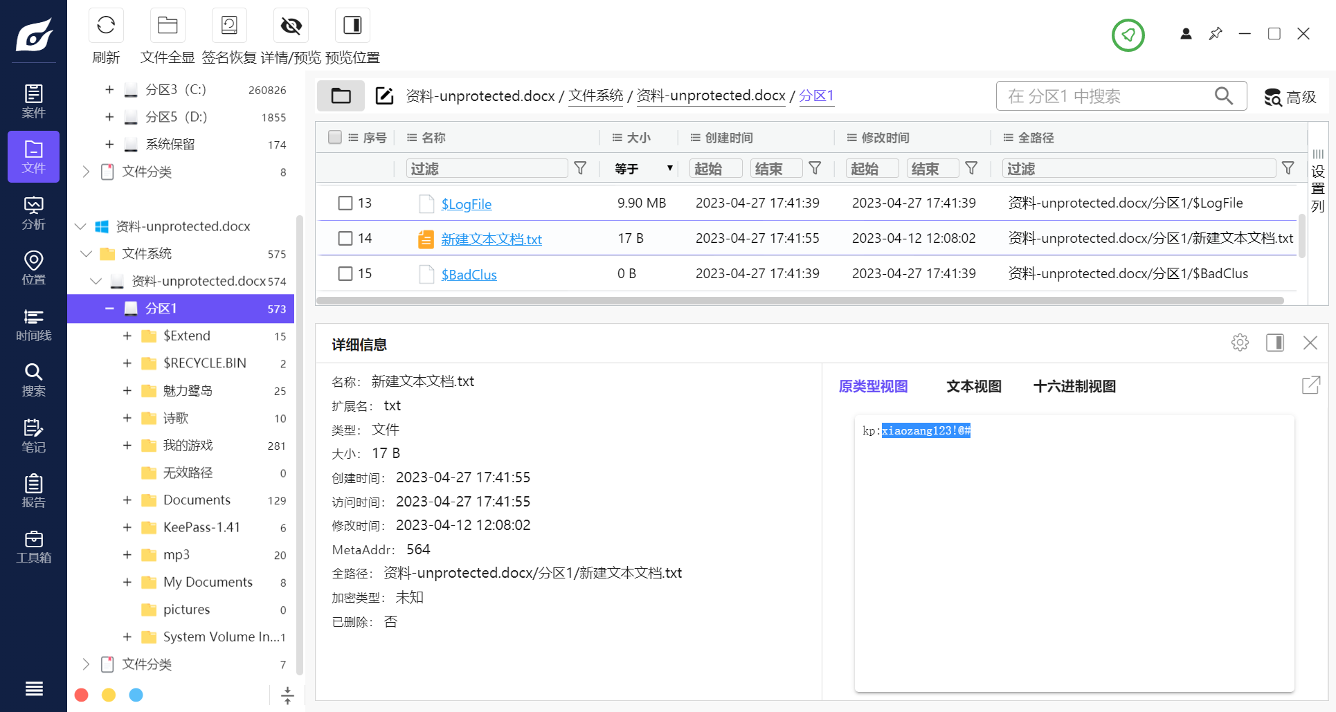Click the blue color dot
The image size is (1336, 712).
(x=136, y=695)
